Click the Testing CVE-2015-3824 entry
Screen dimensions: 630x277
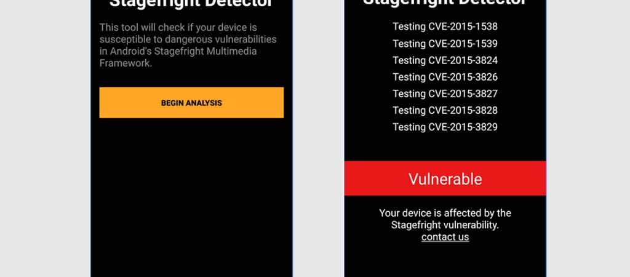pyautogui.click(x=445, y=60)
